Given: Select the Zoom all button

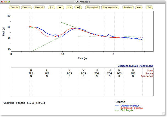Looking at the screenshot, I should (39, 7).
